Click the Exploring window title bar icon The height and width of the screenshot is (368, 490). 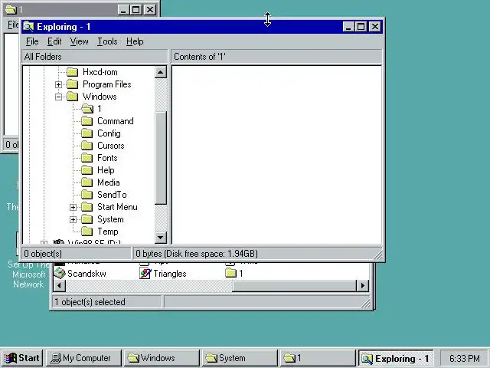(x=28, y=27)
